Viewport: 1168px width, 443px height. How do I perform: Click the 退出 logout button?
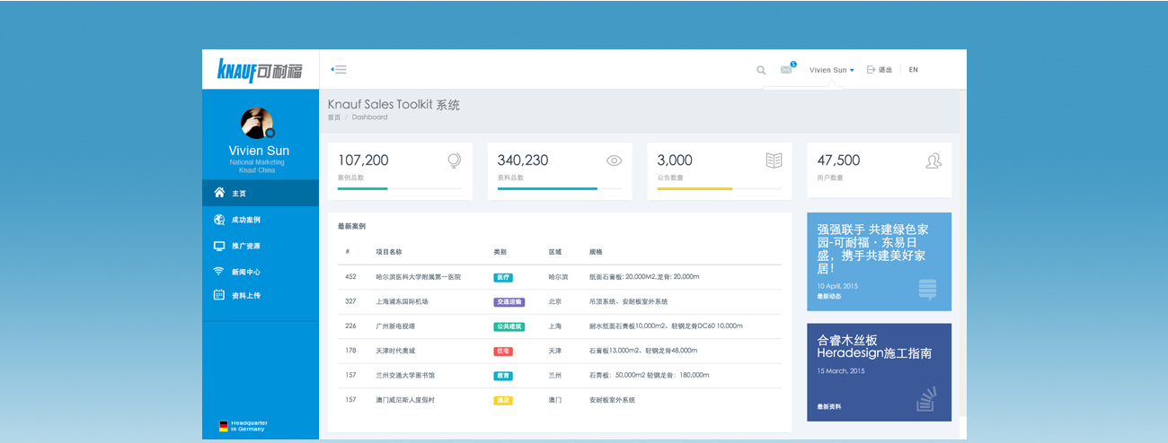[879, 70]
